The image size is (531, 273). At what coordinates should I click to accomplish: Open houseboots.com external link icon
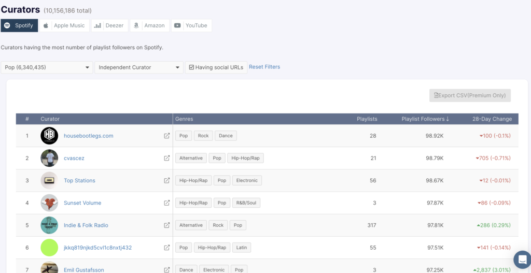166,136
